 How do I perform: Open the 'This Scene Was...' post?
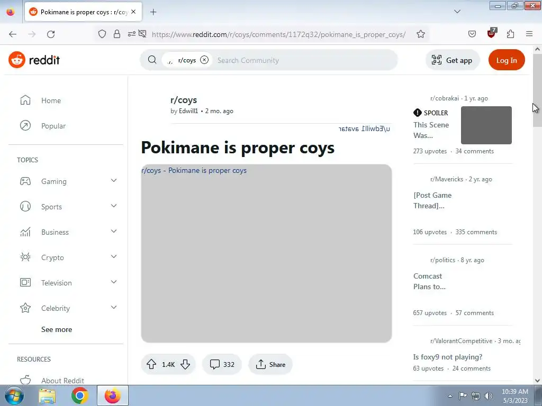431,130
